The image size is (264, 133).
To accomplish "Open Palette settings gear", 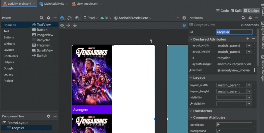I will tap(48, 18).
